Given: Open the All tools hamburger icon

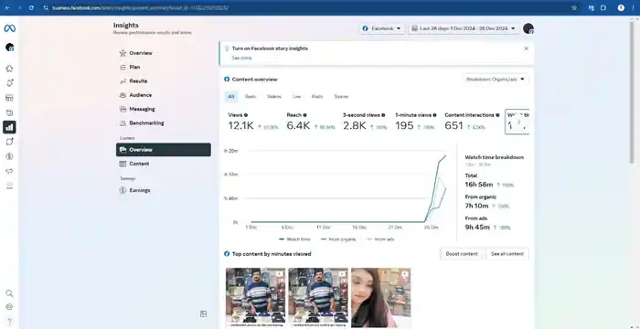Looking at the screenshot, I should pyautogui.click(x=9, y=186).
